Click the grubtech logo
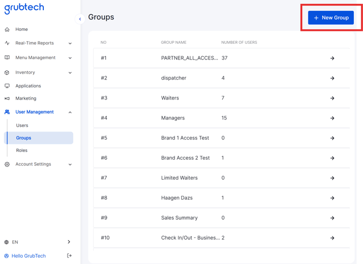This screenshot has width=363, height=264. (24, 8)
